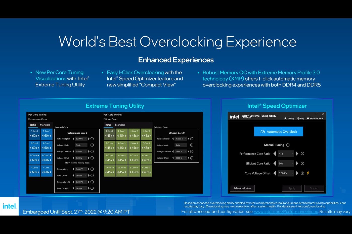Show info icon for Ratio Offset row
Viewport: 352px width, 234px height.
click(x=92, y=176)
